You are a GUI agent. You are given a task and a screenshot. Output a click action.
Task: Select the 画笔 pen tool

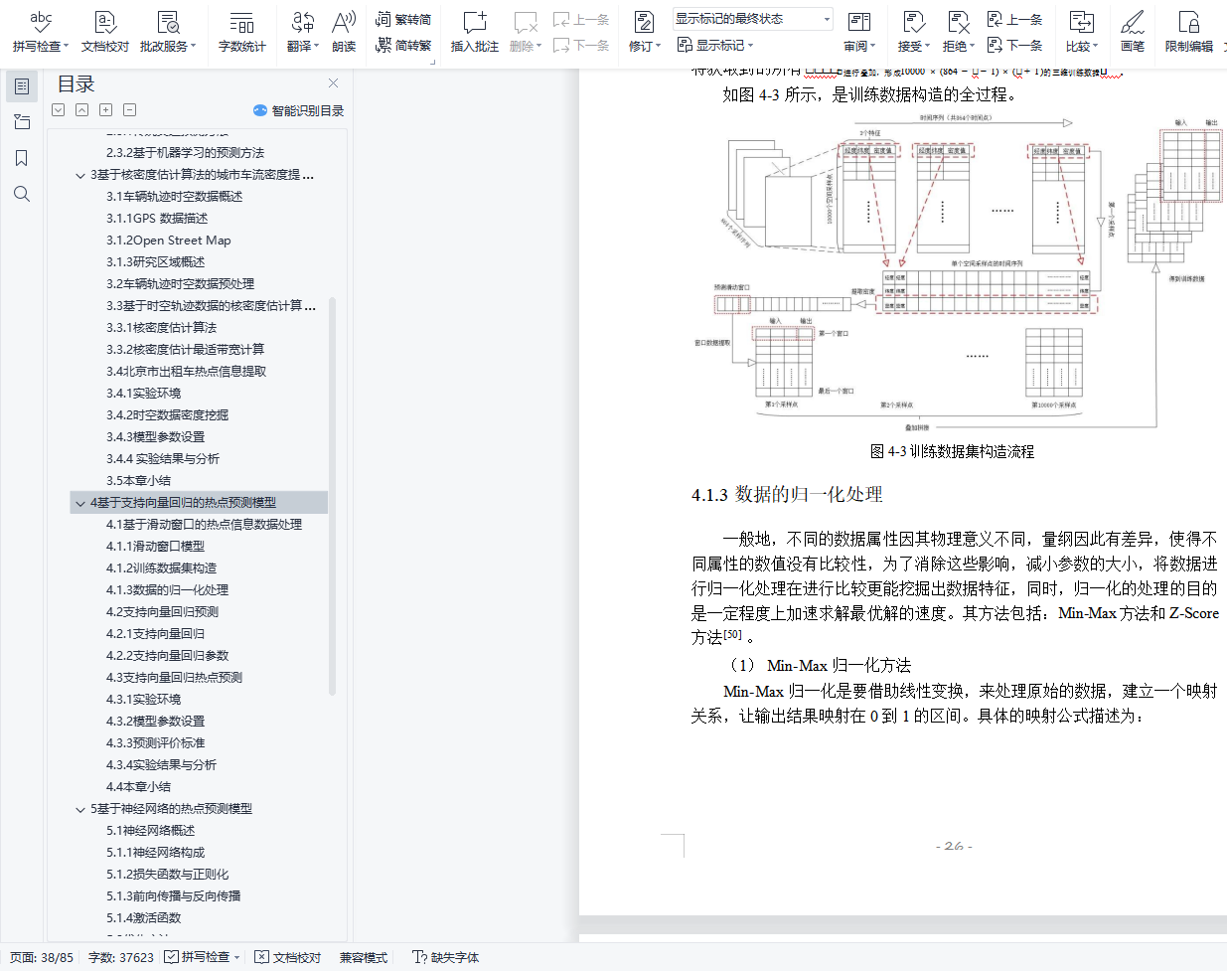1133,31
